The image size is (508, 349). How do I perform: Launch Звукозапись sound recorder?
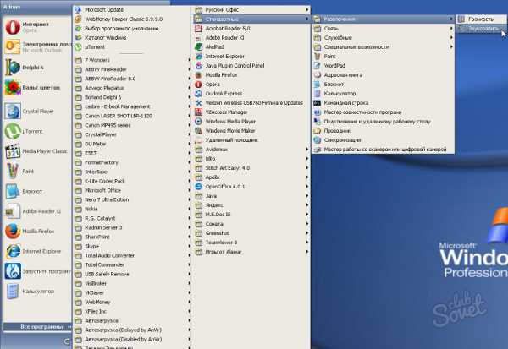point(481,29)
